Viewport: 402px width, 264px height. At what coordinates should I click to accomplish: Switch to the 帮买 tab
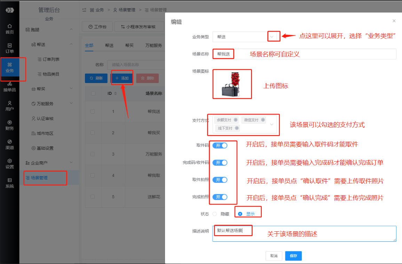[129, 46]
